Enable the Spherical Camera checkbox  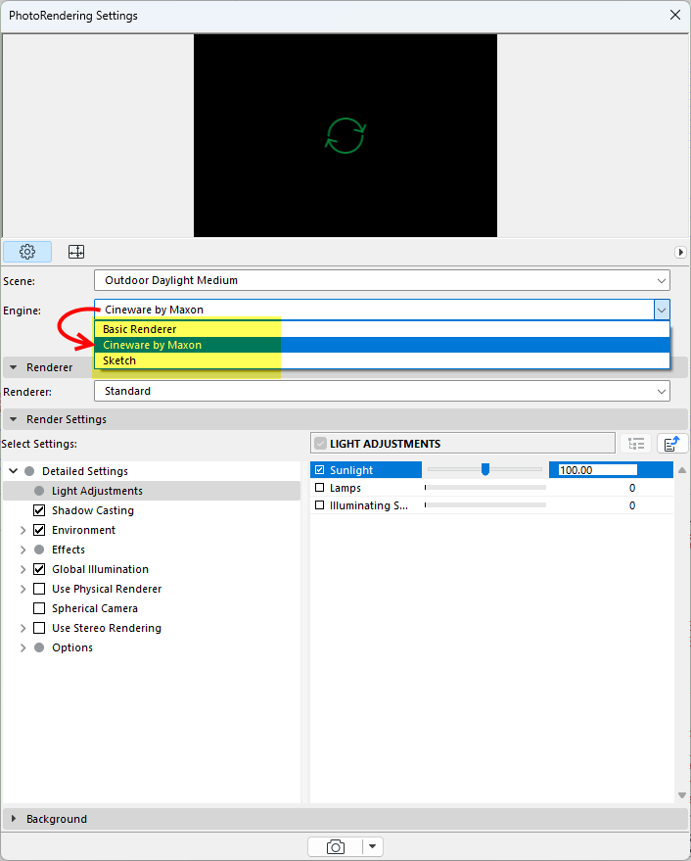point(39,608)
